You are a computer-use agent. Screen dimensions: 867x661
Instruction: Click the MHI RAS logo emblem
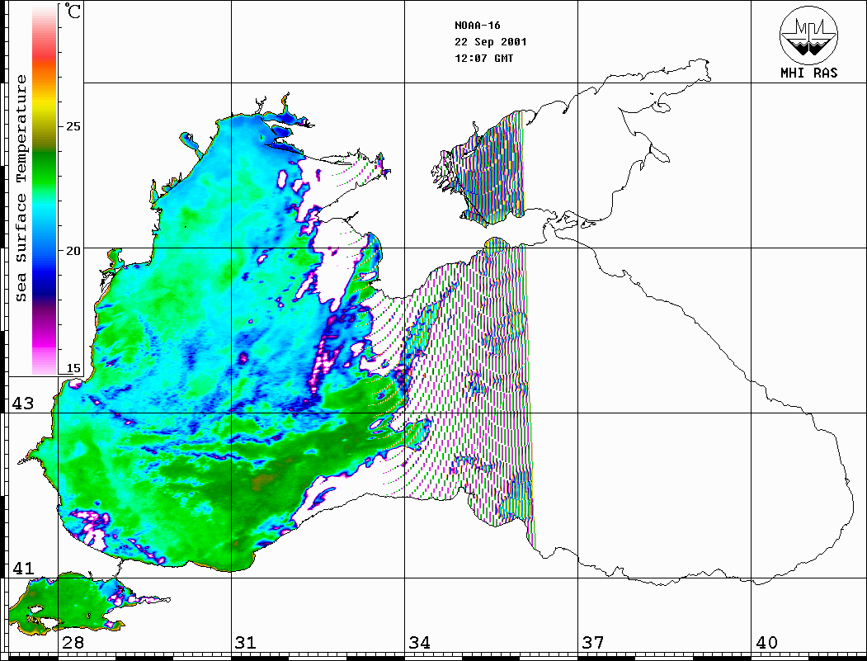coord(808,35)
